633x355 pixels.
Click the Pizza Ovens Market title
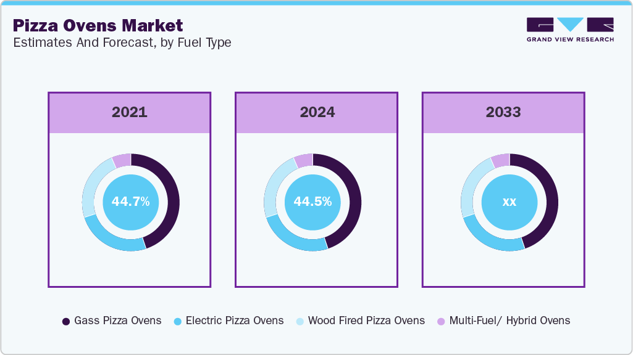98,25
